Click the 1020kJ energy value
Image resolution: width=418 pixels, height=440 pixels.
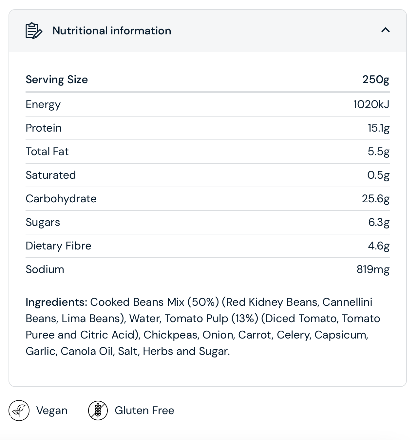371,104
